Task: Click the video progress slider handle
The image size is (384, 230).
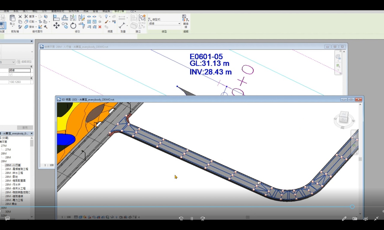Action: pyautogui.click(x=352, y=207)
